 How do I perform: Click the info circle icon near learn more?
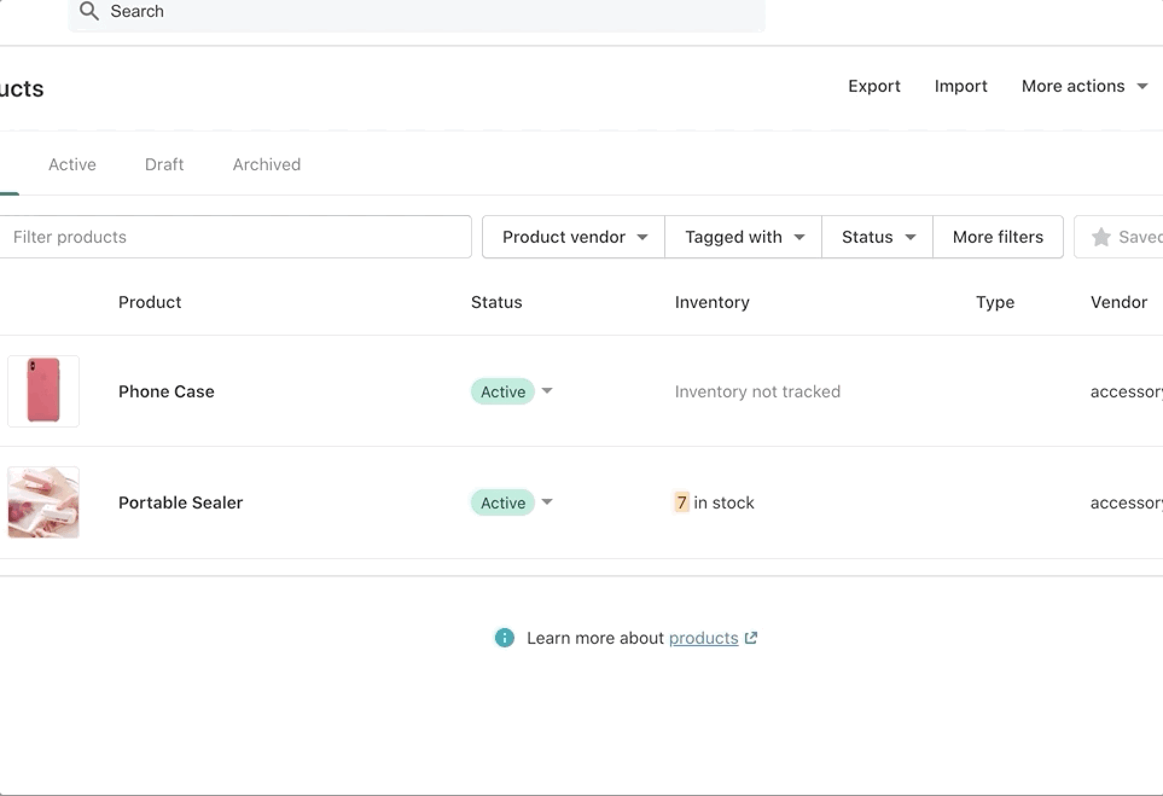click(x=504, y=638)
